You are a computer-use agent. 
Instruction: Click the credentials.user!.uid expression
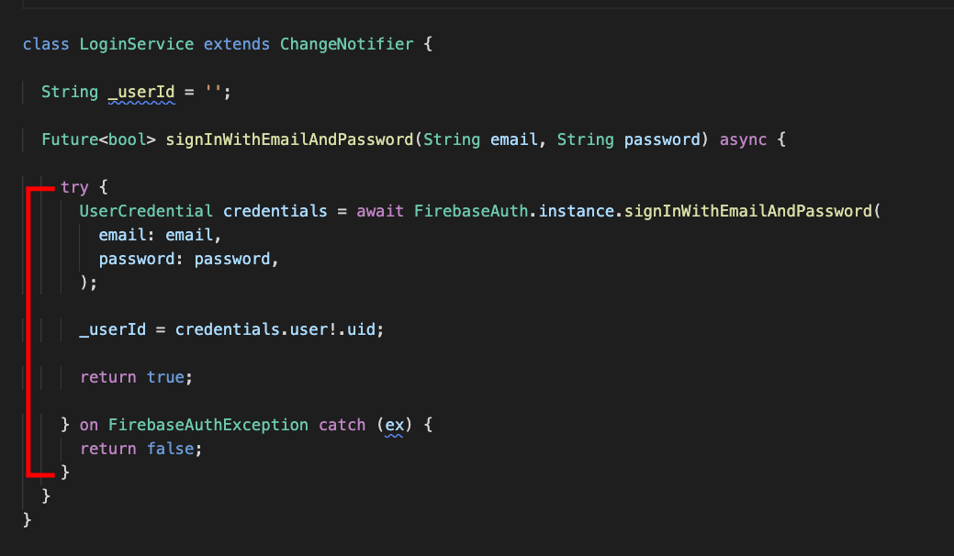[x=275, y=330]
